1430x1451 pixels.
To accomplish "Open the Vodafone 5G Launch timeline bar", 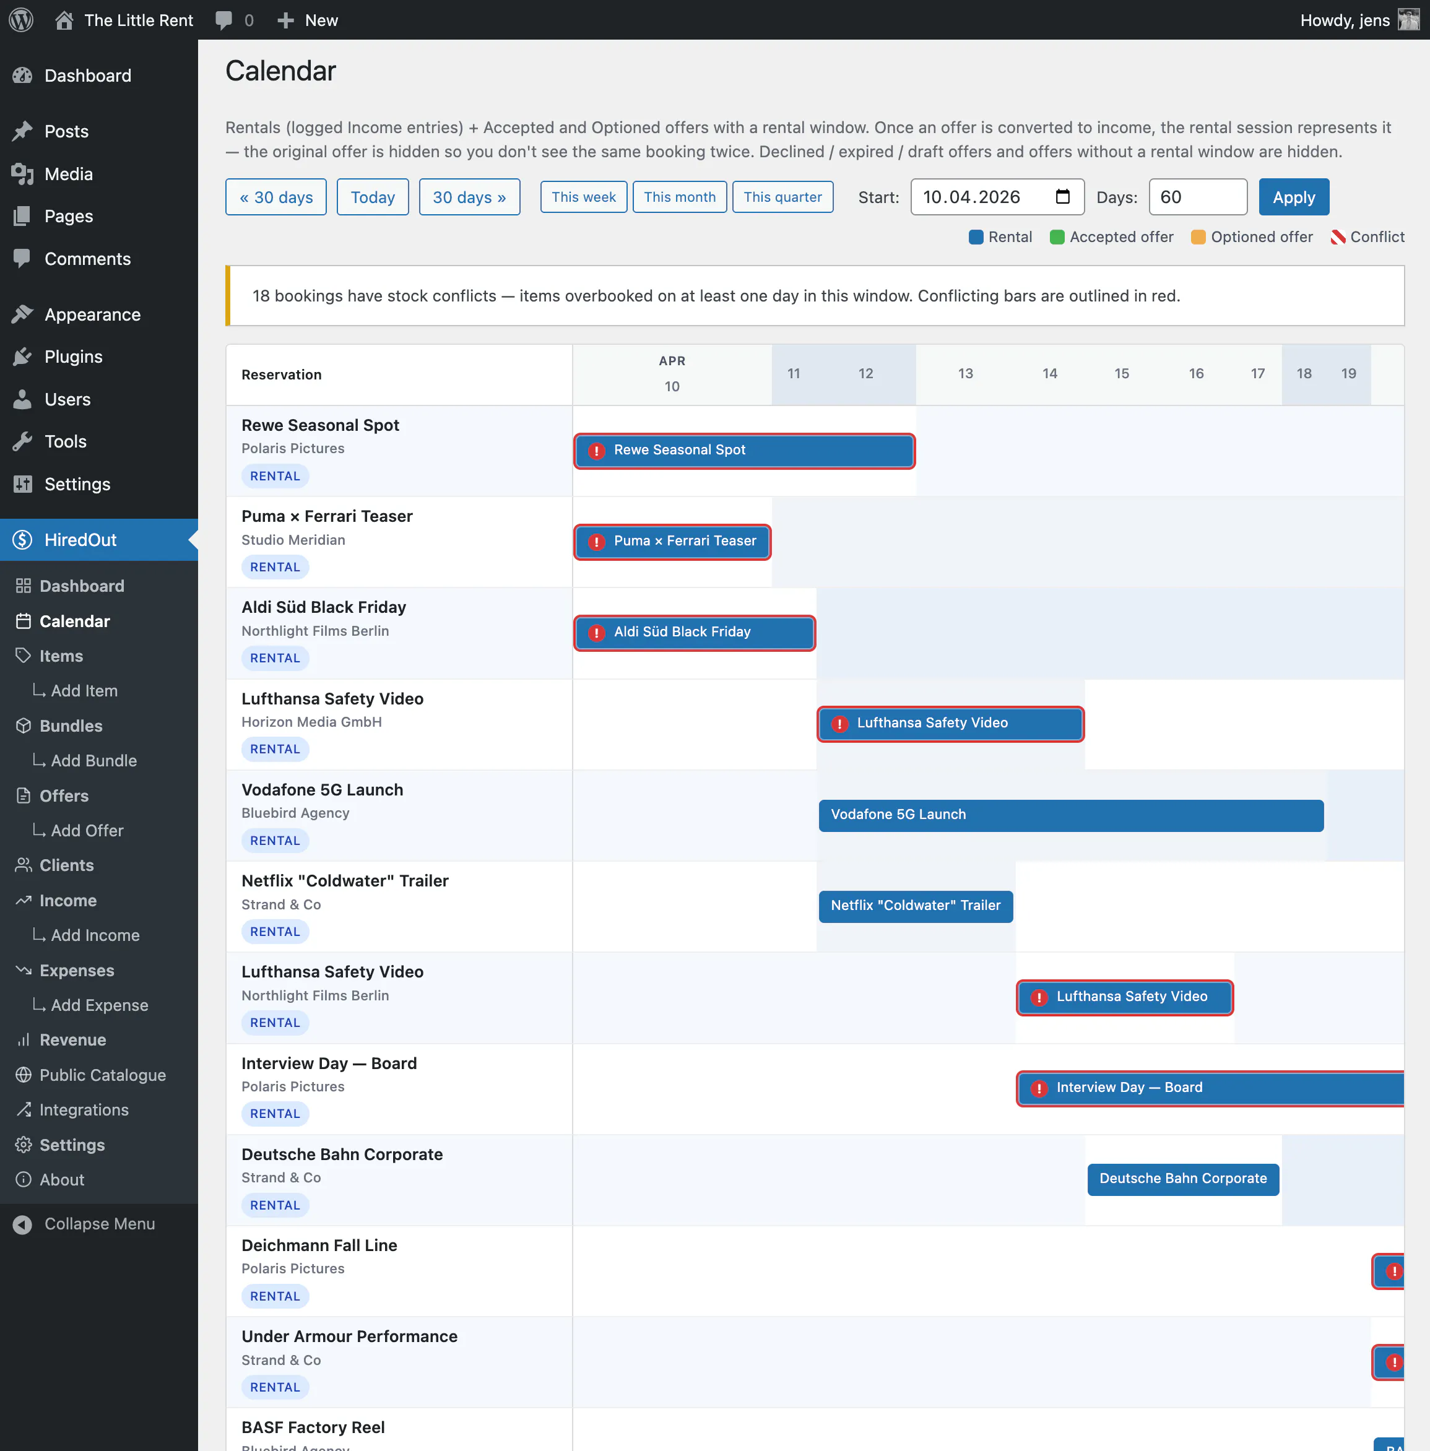I will [x=1071, y=815].
